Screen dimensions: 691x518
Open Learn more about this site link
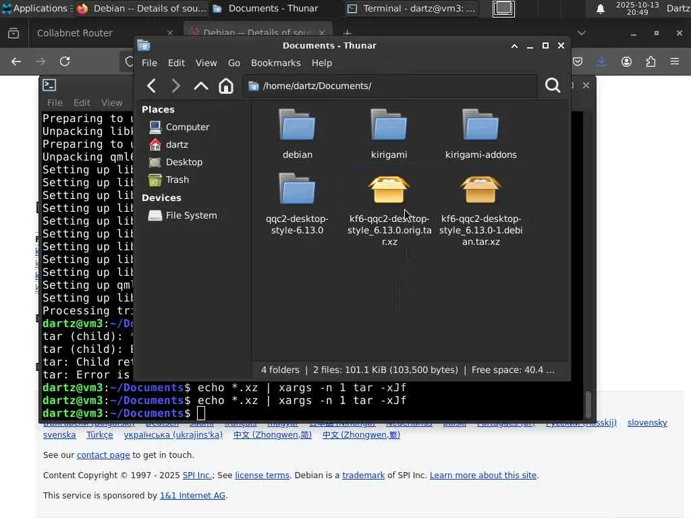click(x=483, y=476)
